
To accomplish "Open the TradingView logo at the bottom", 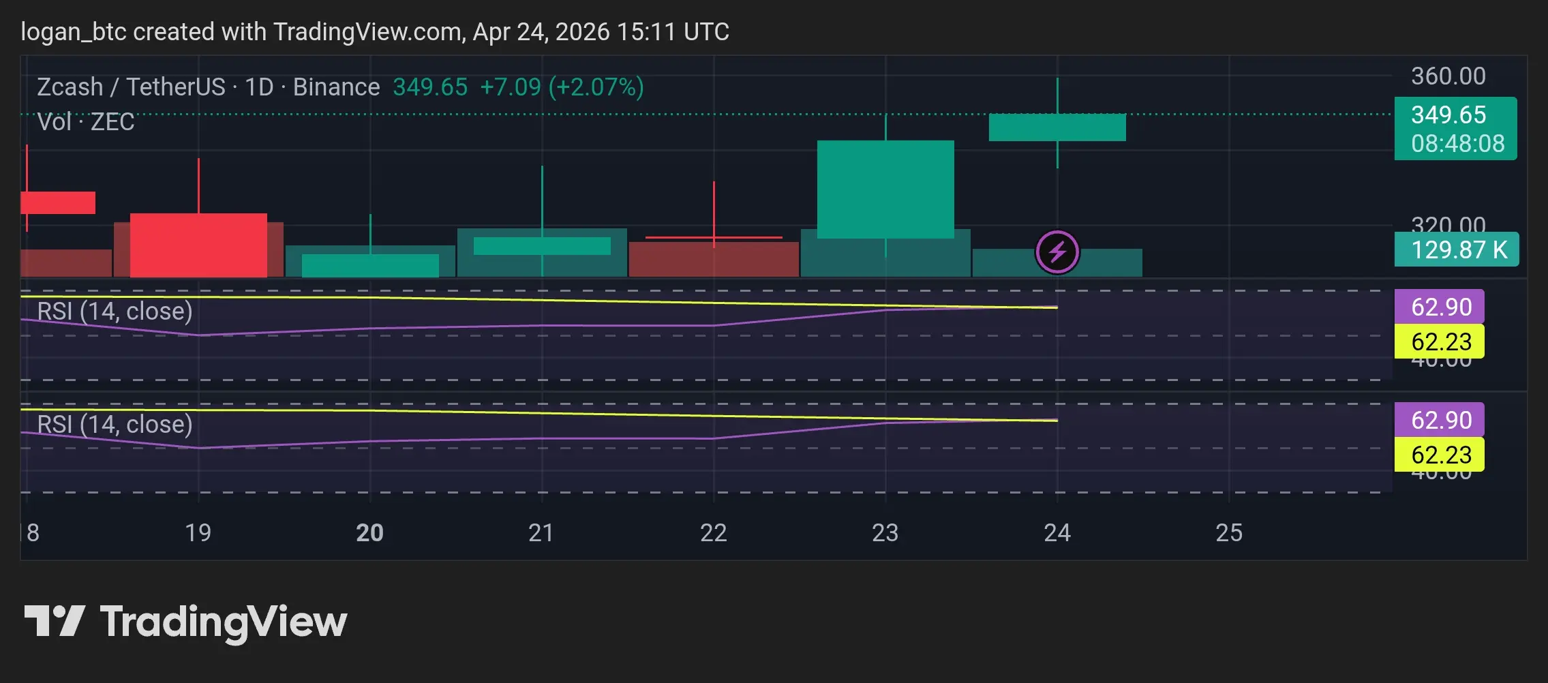I will (185, 622).
